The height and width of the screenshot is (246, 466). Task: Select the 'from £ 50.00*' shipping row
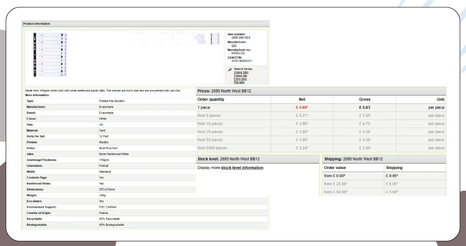[x=384, y=192]
